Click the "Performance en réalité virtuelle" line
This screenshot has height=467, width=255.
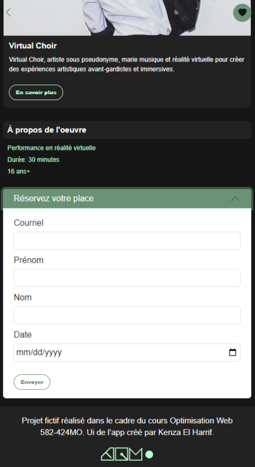coord(51,148)
